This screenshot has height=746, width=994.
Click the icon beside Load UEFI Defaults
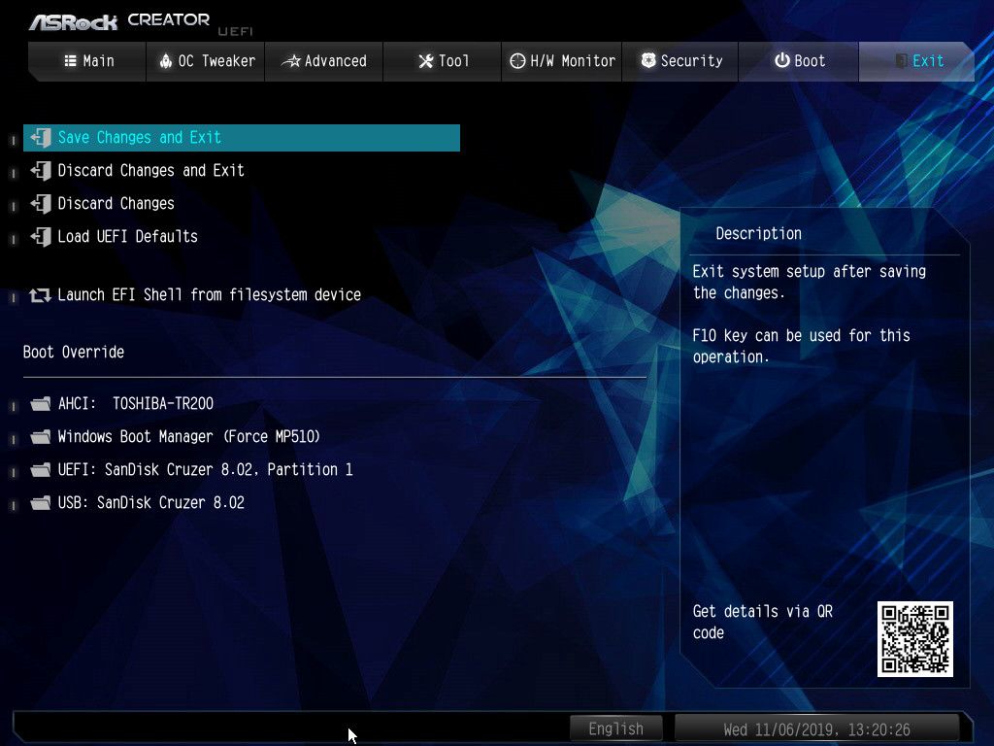[x=40, y=237]
